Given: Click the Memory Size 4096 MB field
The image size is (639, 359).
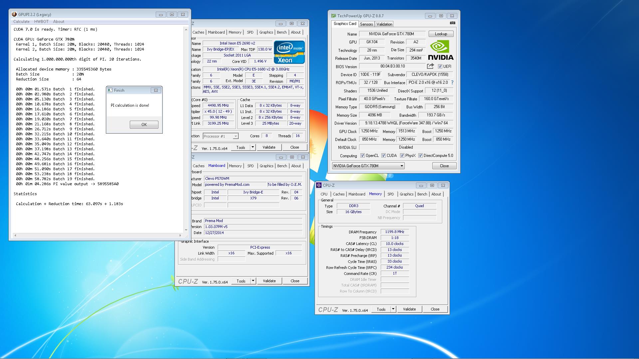Looking at the screenshot, I should click(375, 115).
